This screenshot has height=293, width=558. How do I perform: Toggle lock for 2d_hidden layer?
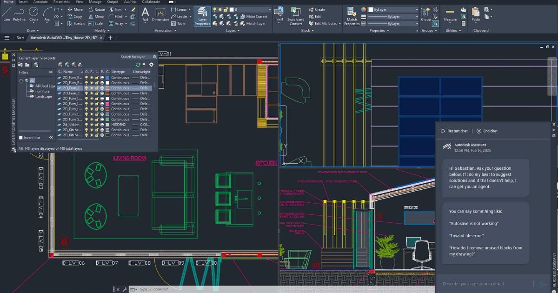point(97,125)
